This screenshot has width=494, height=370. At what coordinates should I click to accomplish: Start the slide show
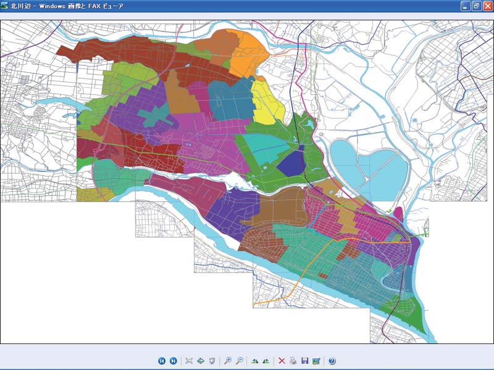[212, 361]
